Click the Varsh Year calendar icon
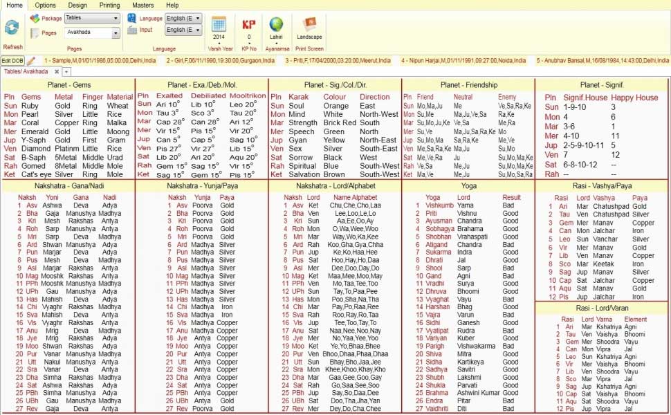 point(219,24)
